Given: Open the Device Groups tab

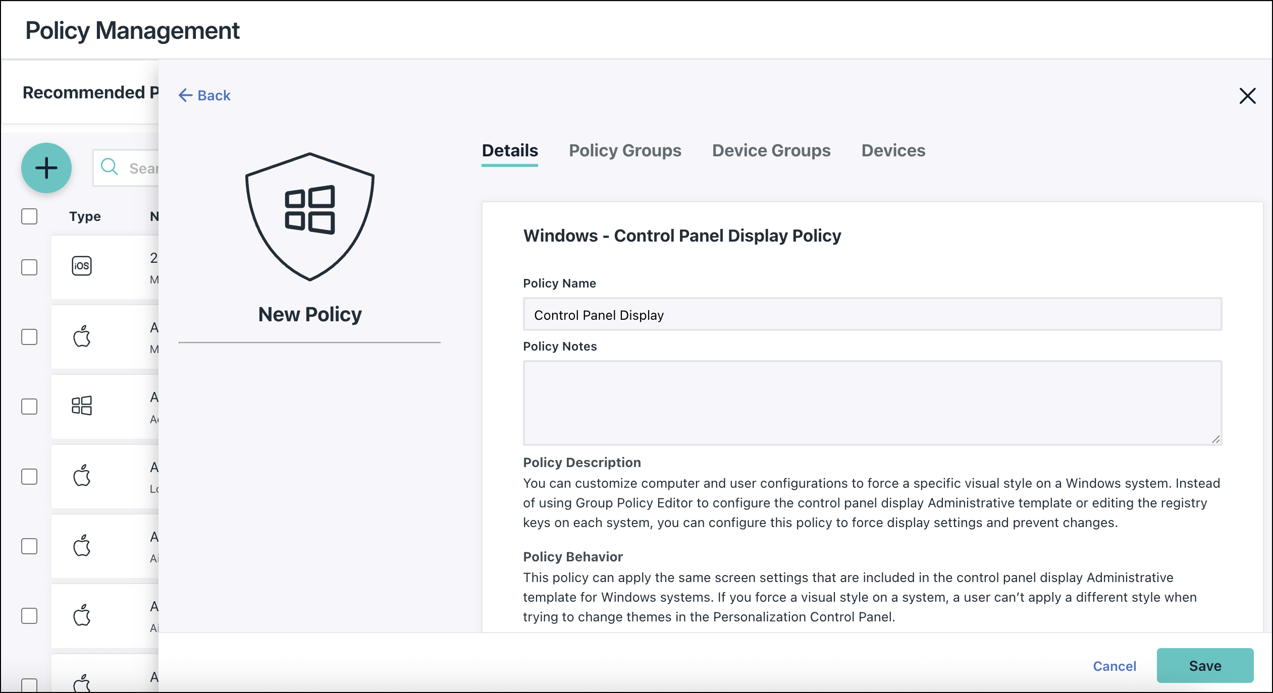Looking at the screenshot, I should (x=771, y=150).
